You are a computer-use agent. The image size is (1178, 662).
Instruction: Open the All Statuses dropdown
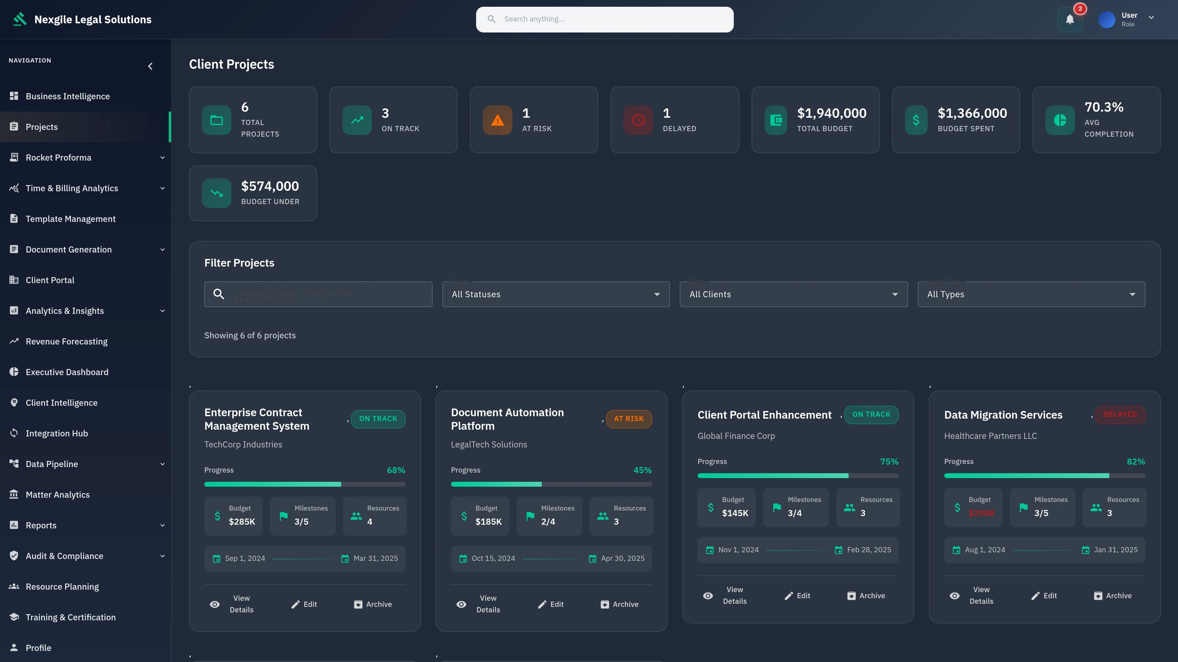[x=556, y=294]
